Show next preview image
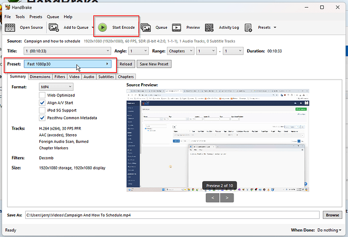The width and height of the screenshot is (348, 237). [227, 198]
